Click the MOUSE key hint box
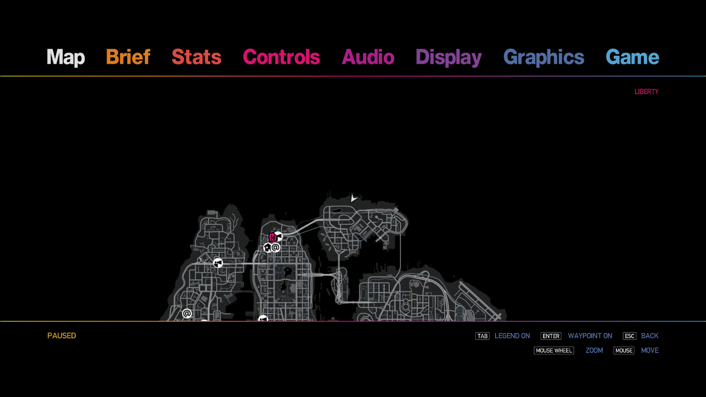 (x=624, y=351)
